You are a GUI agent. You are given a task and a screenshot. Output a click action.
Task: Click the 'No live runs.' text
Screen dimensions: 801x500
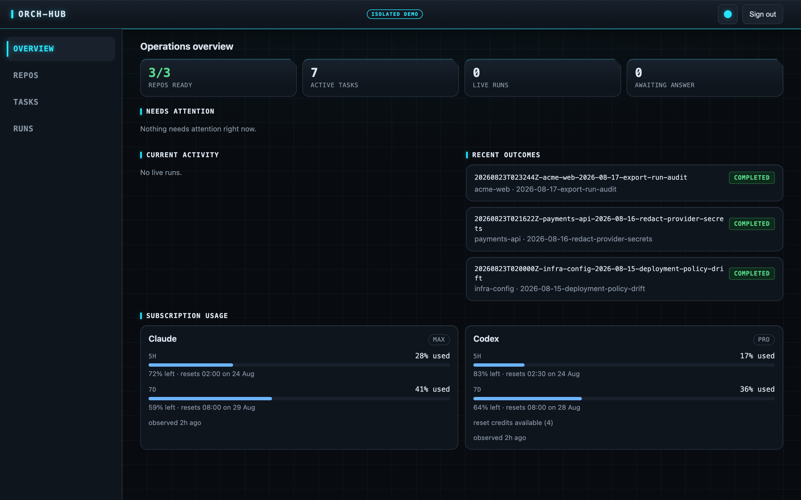[x=161, y=172]
